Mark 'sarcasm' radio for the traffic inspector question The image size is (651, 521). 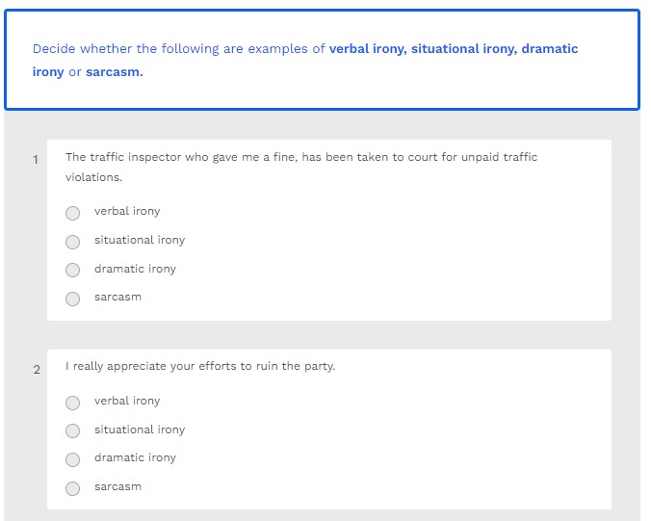point(72,299)
